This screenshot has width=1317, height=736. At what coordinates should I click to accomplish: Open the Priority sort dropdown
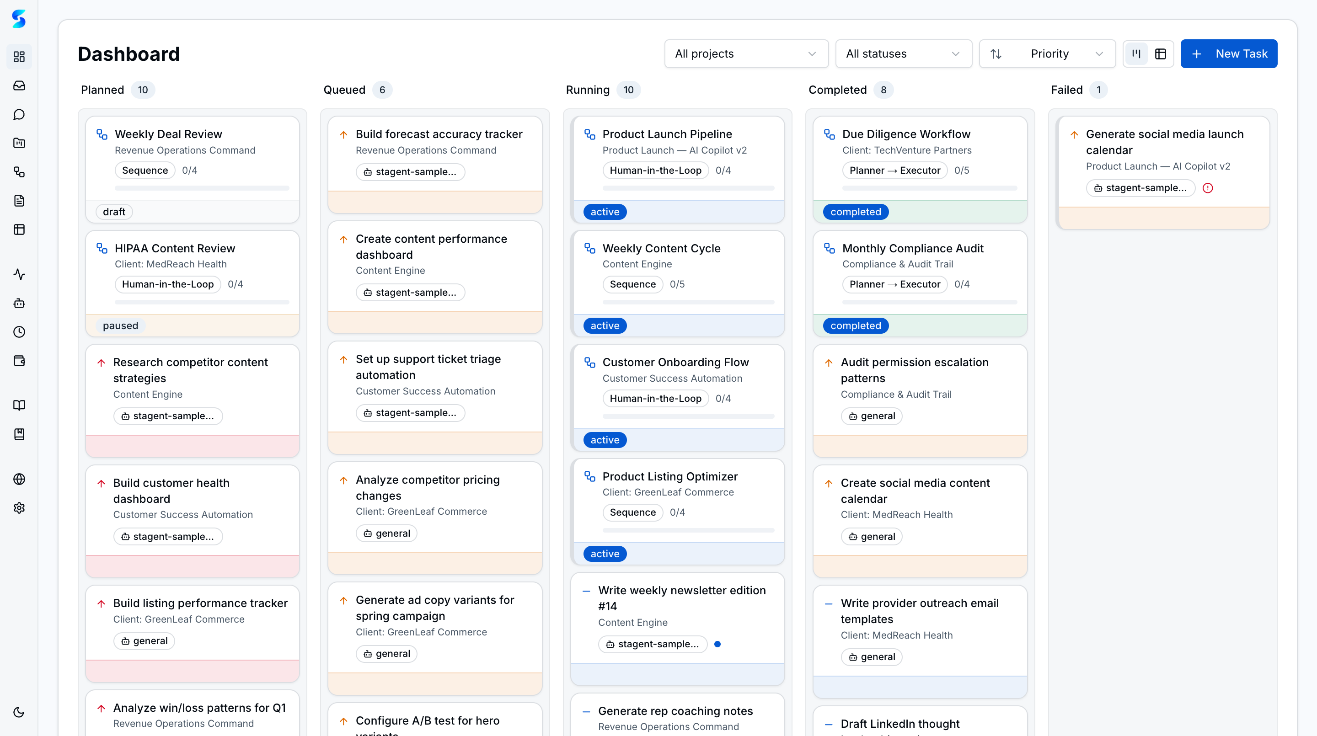coord(1047,53)
